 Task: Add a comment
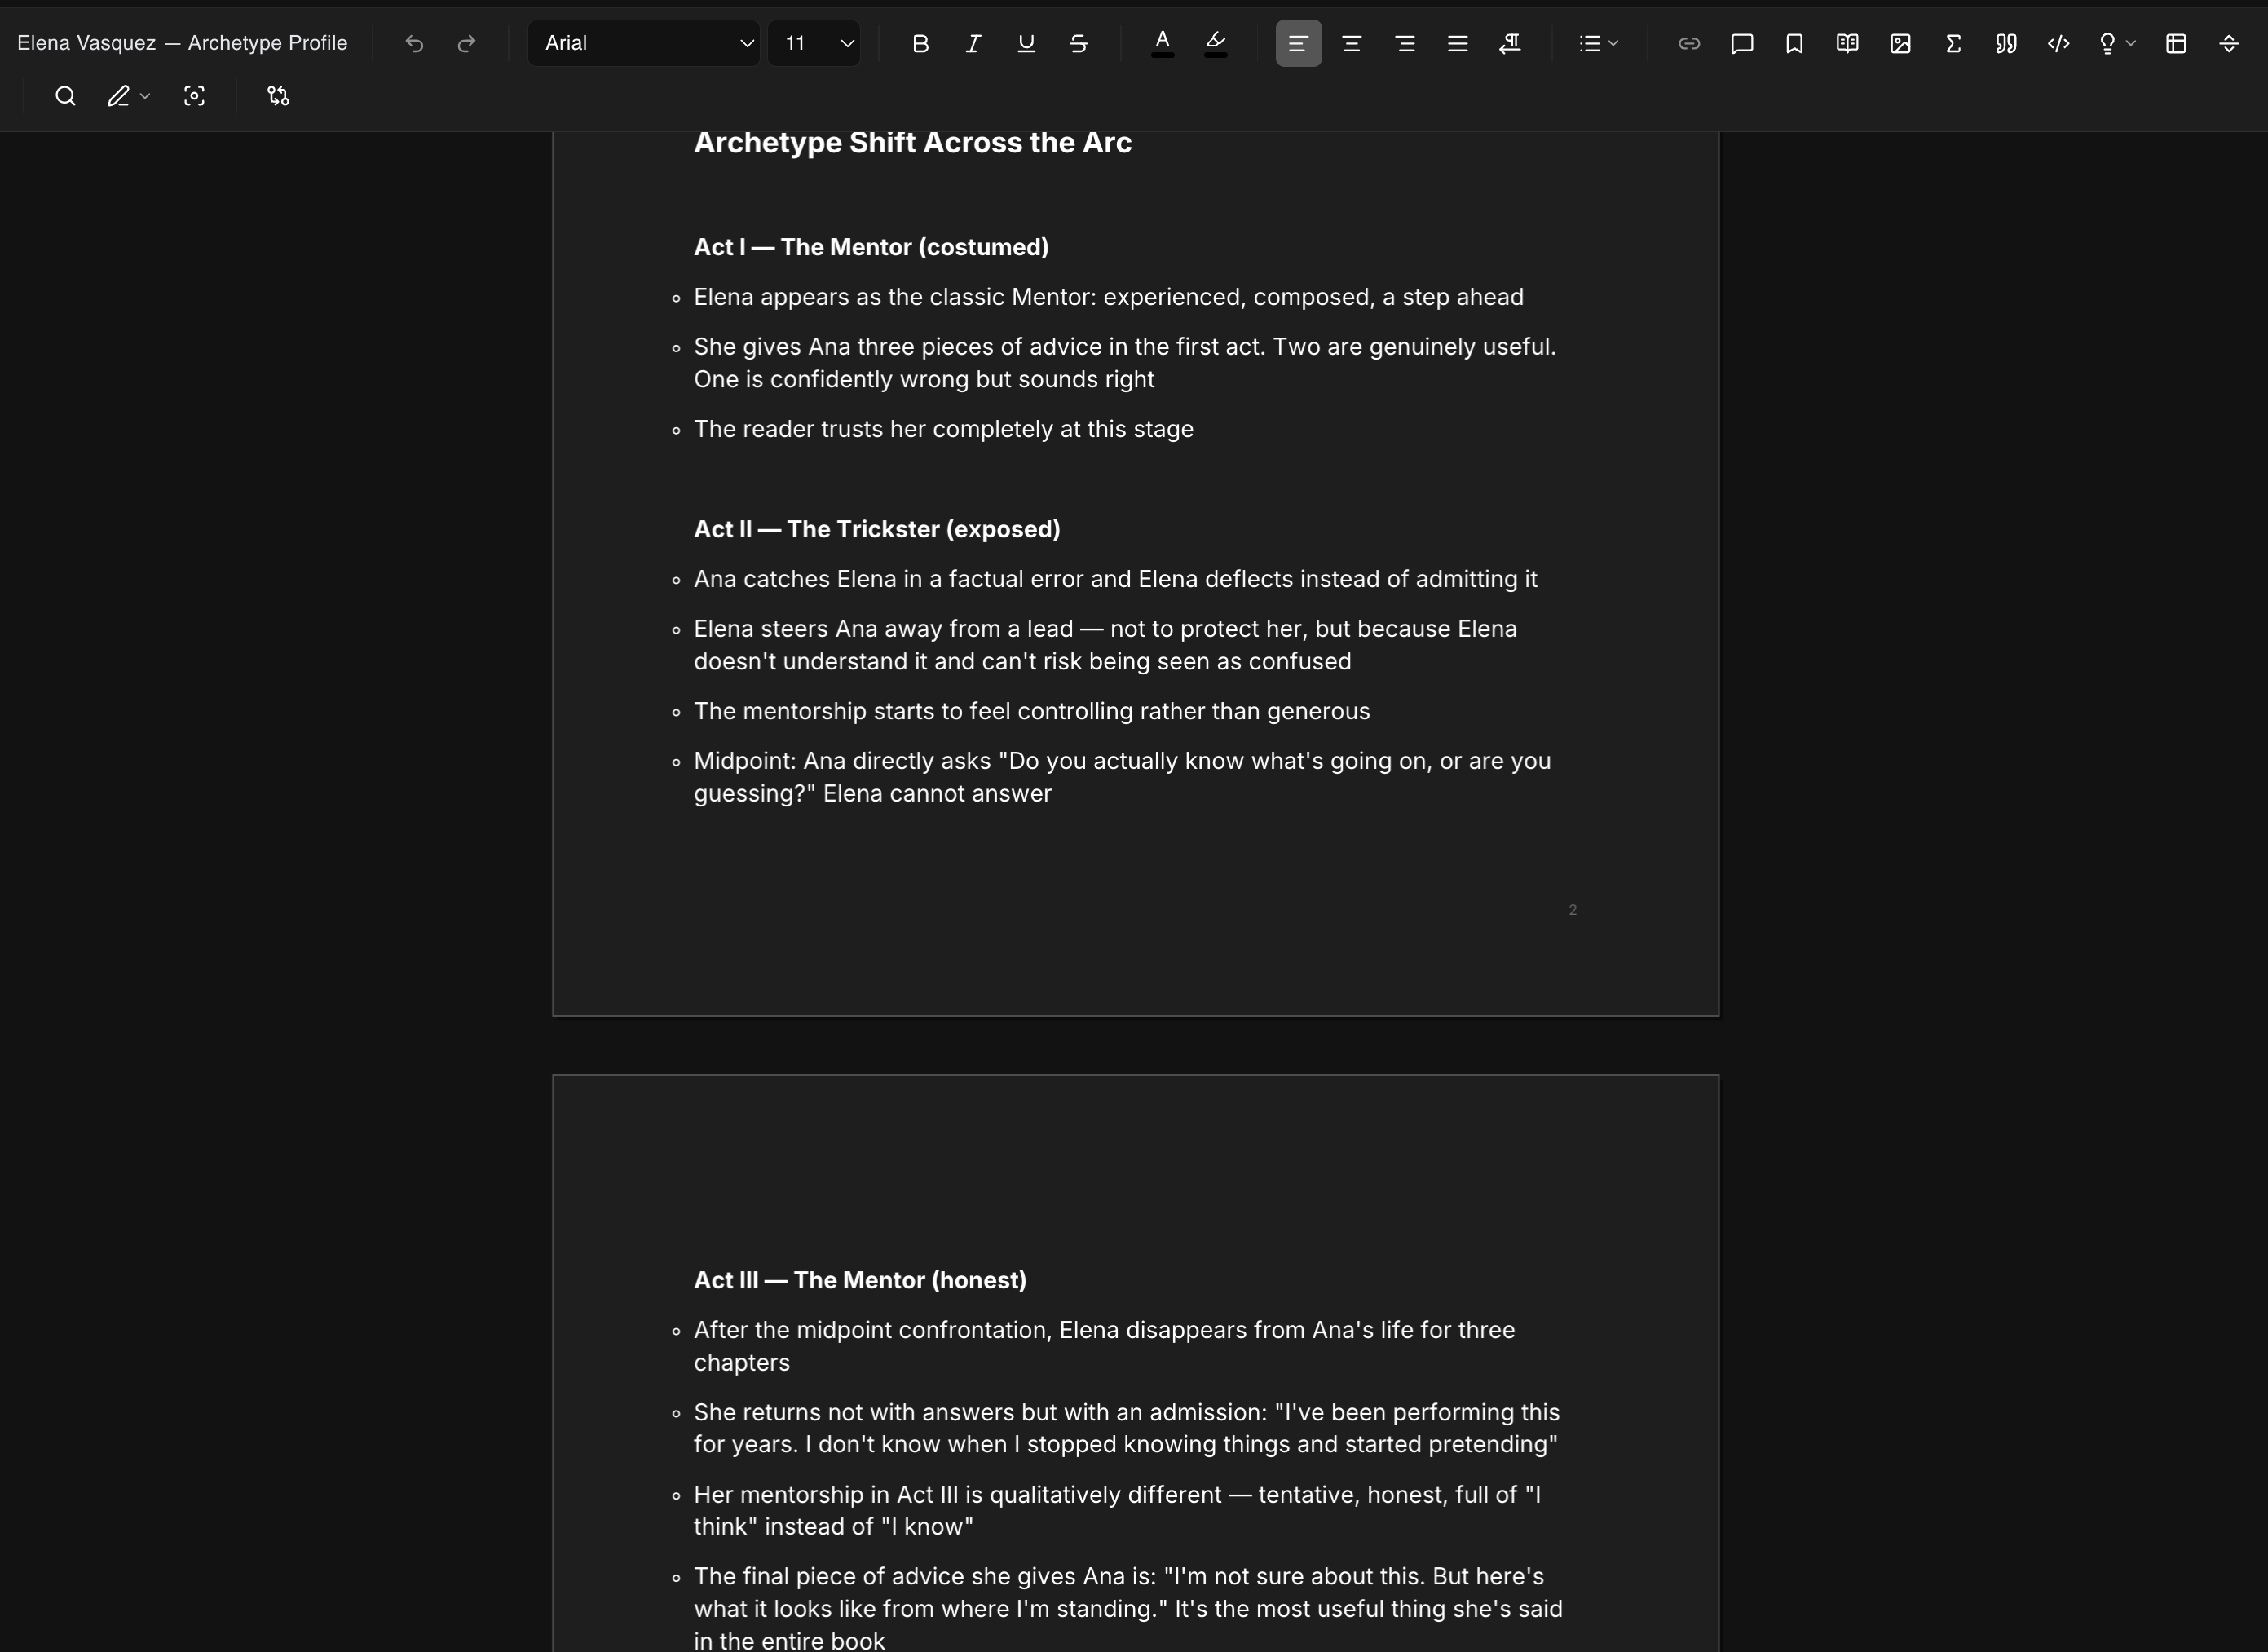pyautogui.click(x=1742, y=44)
